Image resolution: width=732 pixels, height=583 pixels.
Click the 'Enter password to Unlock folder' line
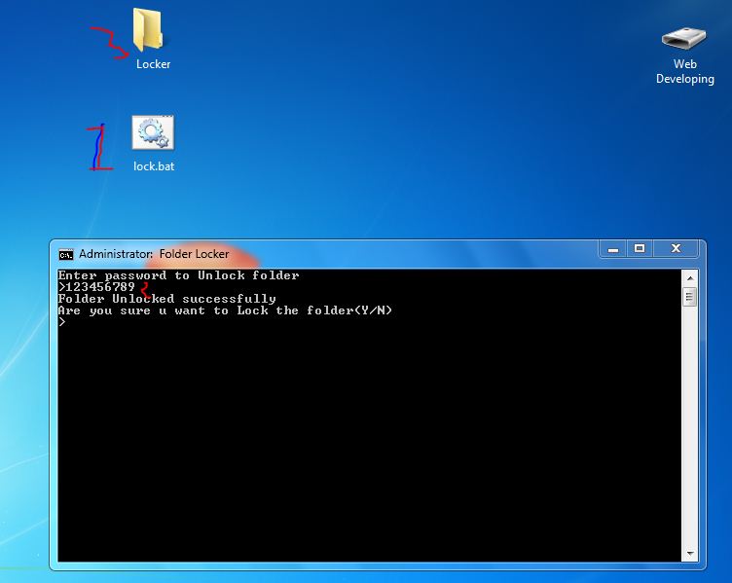[179, 275]
